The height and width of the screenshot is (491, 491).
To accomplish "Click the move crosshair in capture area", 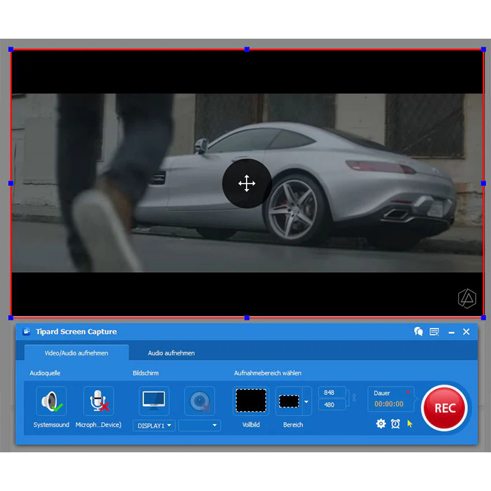I will [247, 183].
